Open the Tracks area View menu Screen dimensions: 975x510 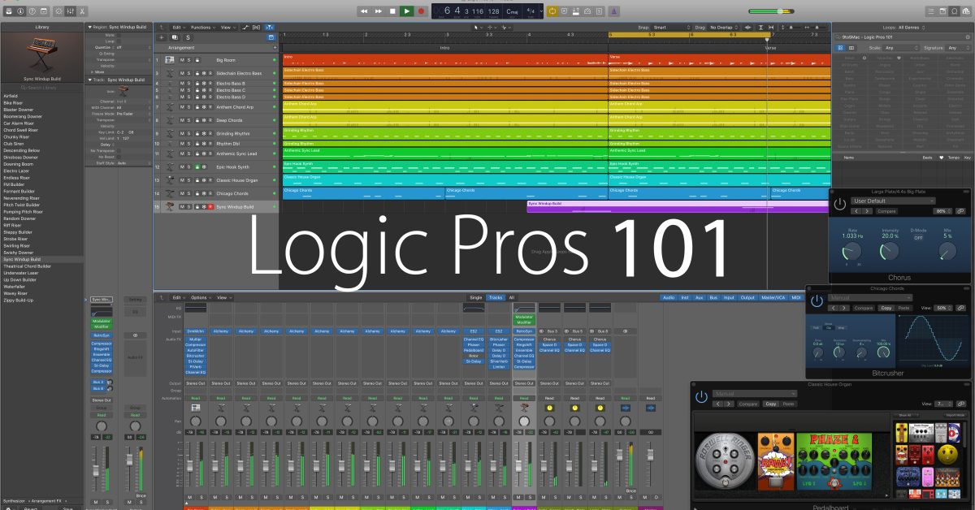point(227,27)
